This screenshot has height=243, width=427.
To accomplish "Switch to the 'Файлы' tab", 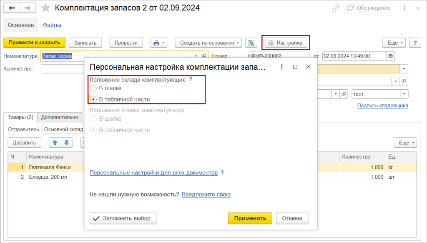I will (x=52, y=25).
